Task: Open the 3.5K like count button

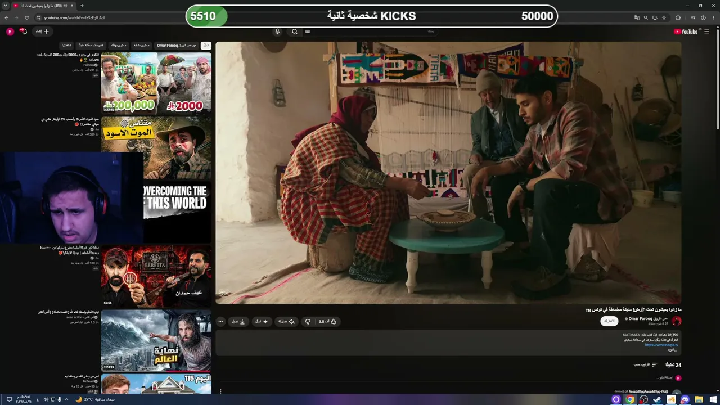Action: [327, 322]
